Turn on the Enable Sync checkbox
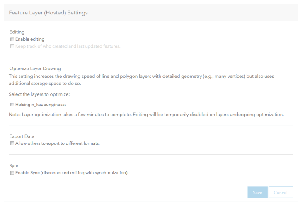Viewport: 305px width, 208px height. click(x=12, y=172)
